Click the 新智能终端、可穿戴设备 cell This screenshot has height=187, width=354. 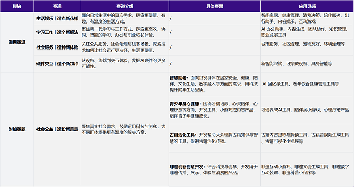(307, 64)
